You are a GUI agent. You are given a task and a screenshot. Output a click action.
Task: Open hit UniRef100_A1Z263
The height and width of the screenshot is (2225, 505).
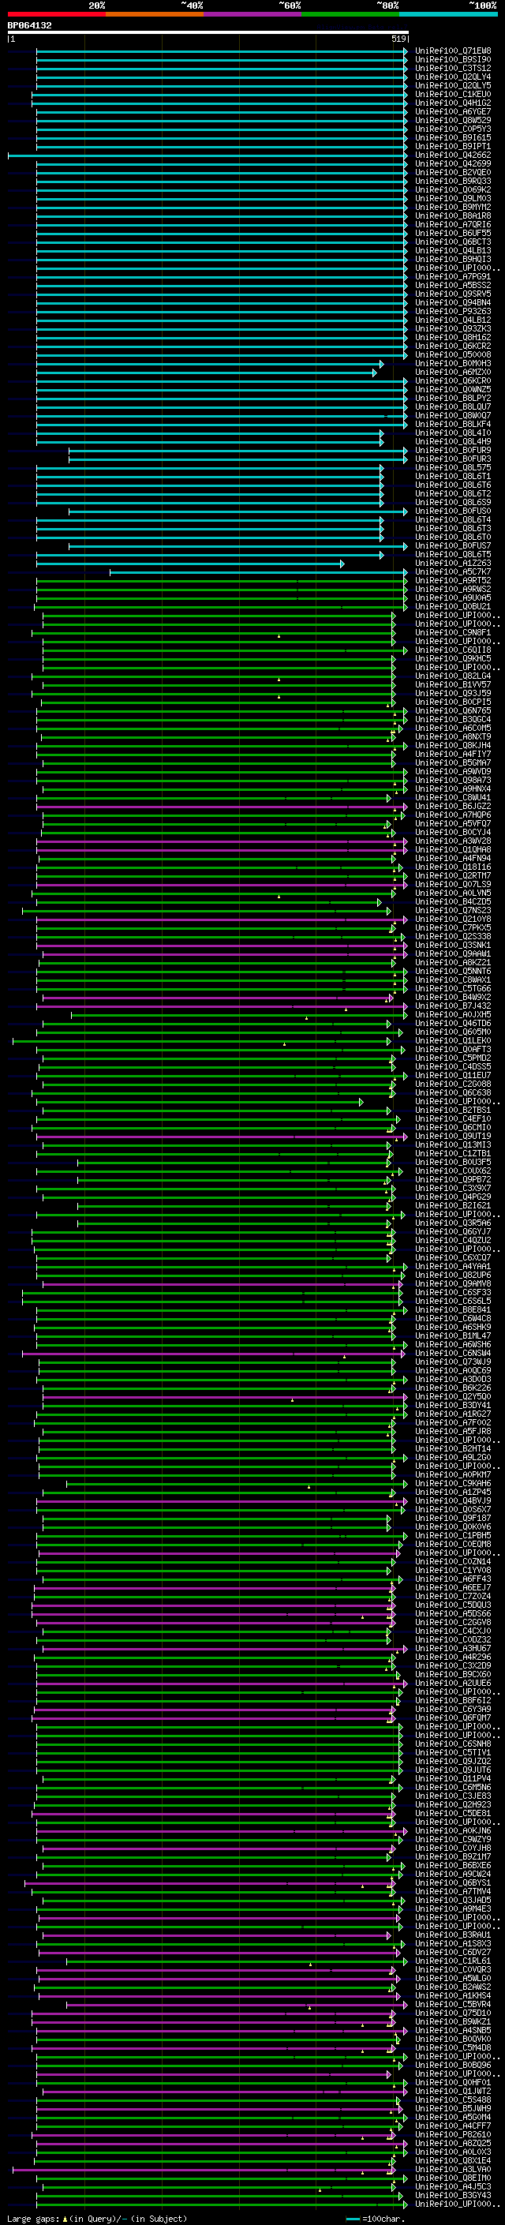click(x=452, y=564)
